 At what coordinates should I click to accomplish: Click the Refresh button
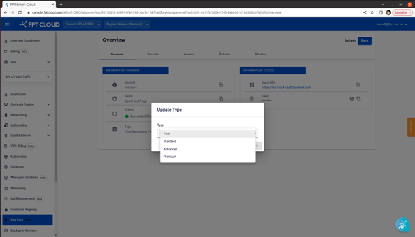point(350,40)
